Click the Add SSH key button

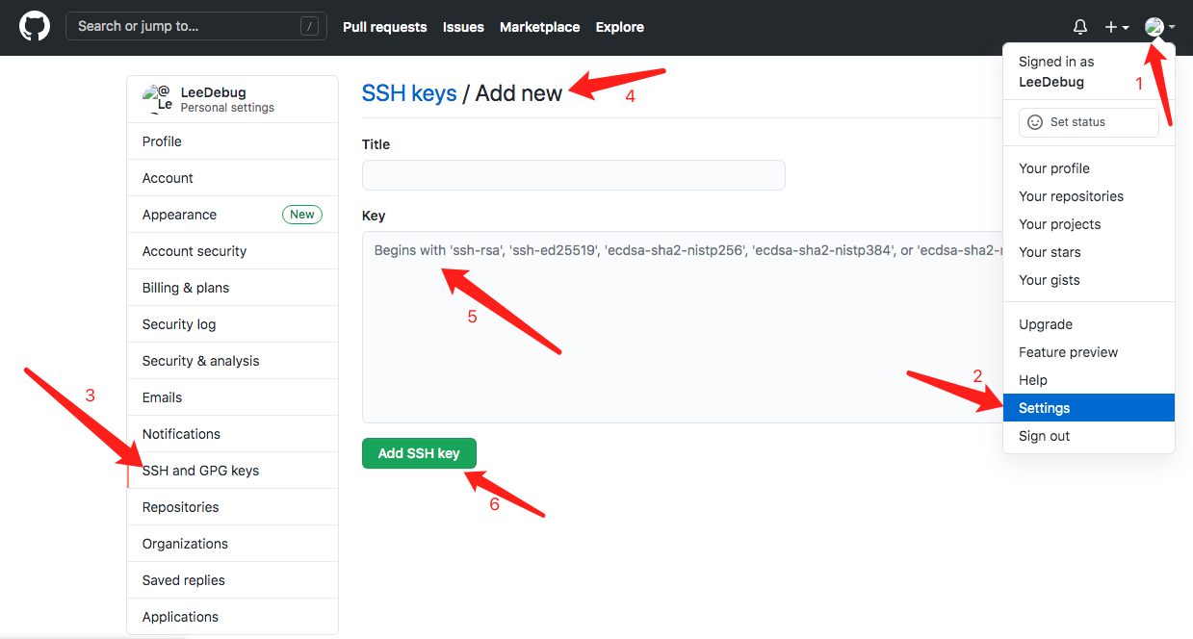click(419, 453)
